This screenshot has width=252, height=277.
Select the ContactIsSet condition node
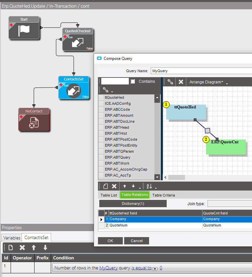click(74, 88)
